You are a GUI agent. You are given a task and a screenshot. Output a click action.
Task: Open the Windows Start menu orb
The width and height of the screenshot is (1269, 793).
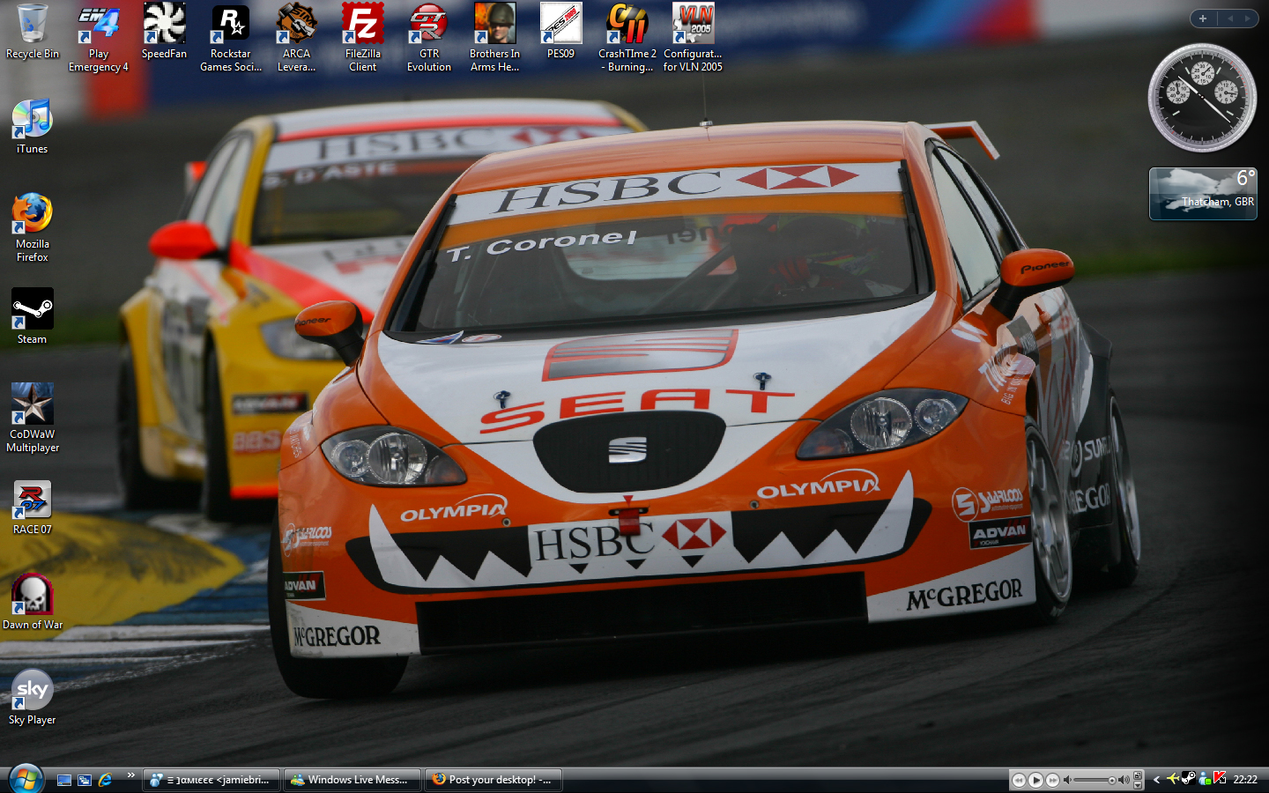coord(26,780)
